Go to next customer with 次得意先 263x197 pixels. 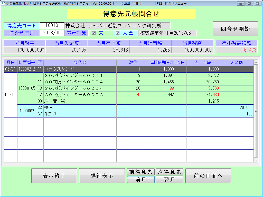[x=170, y=172]
